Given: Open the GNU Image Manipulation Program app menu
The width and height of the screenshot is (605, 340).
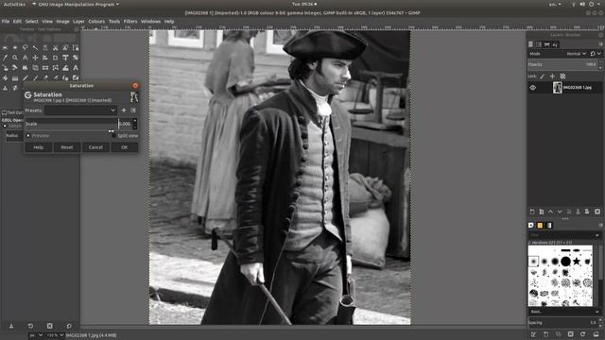Looking at the screenshot, I should [75, 4].
